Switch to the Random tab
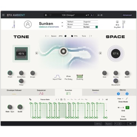Viewport: 137px width, 137px height. coord(96,92)
